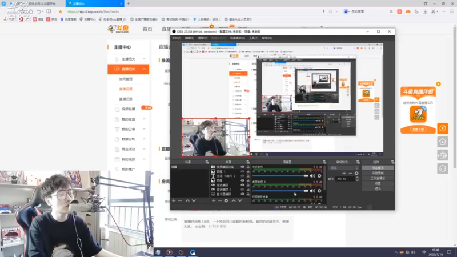Image resolution: width=457 pixels, height=257 pixels.
Task: Toggle visibility of 视频捕获设备 source
Action: 242,167
